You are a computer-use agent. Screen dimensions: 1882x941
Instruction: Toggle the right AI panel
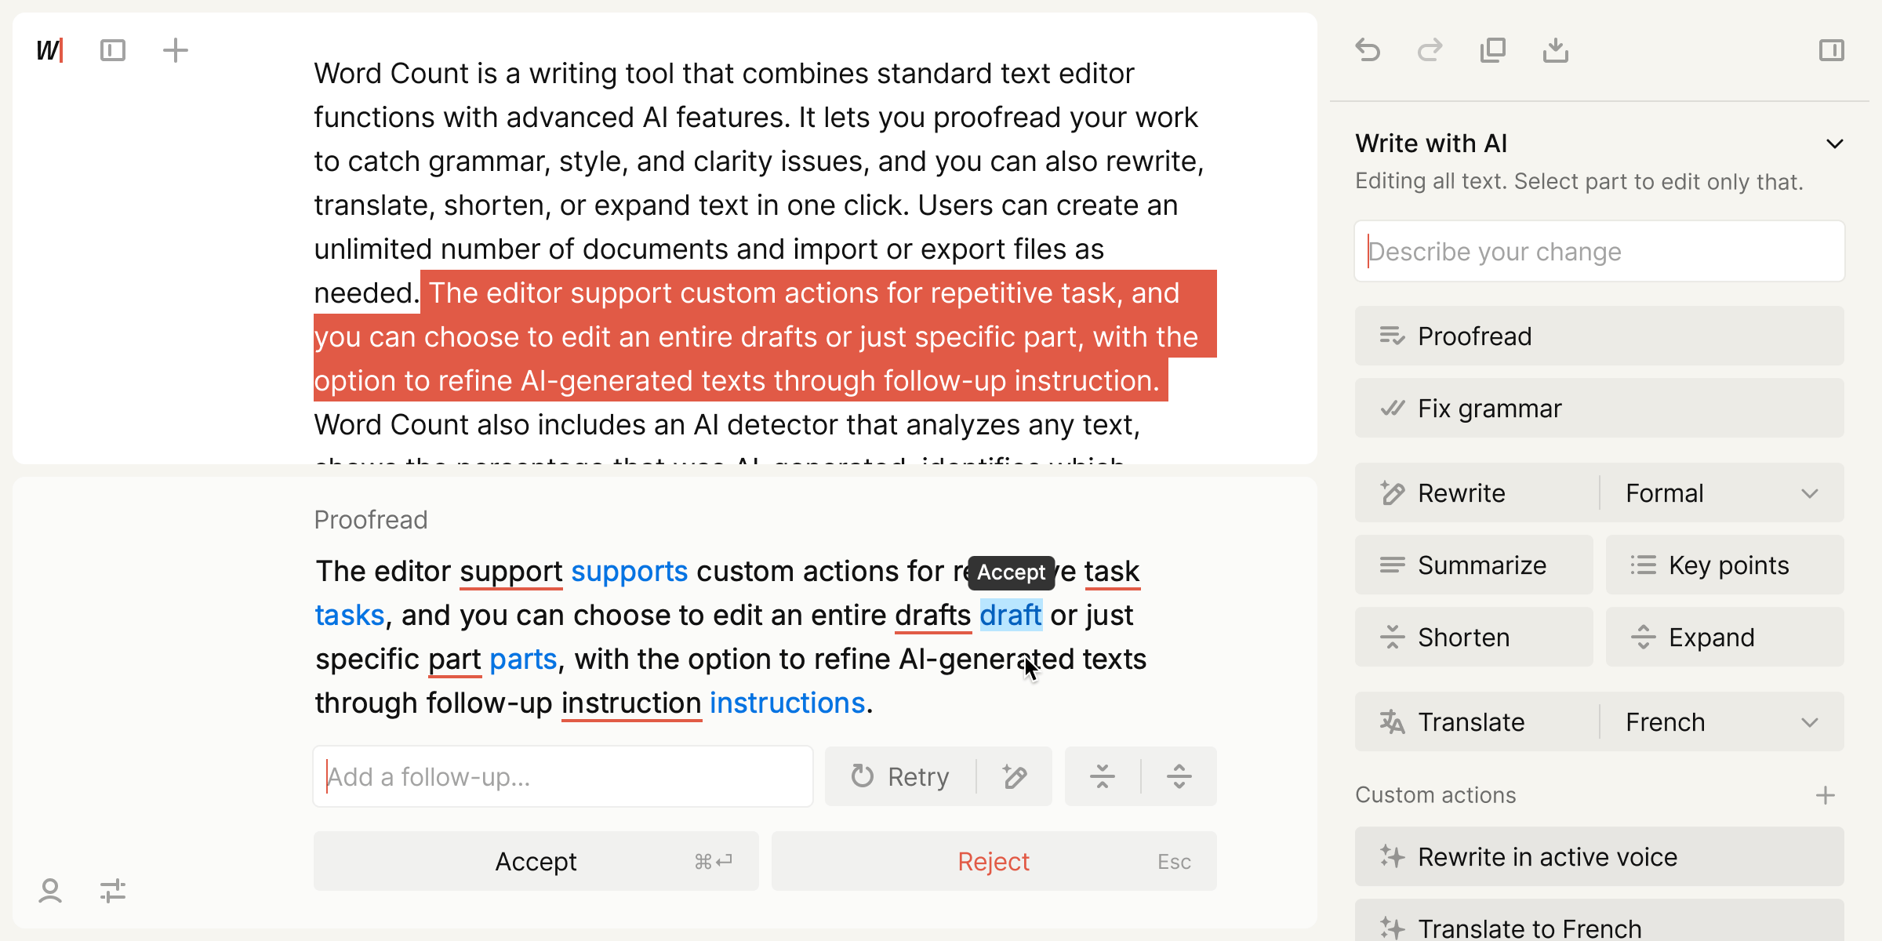1832,50
